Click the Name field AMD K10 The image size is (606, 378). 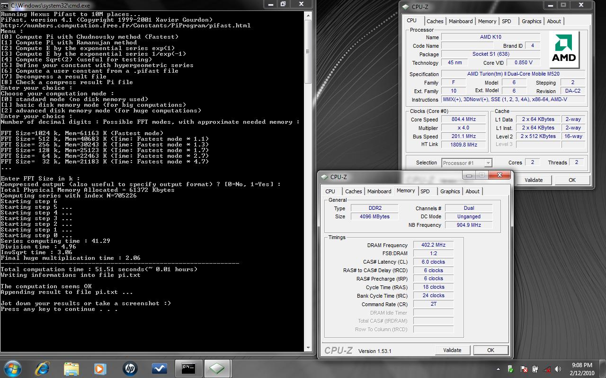point(490,37)
